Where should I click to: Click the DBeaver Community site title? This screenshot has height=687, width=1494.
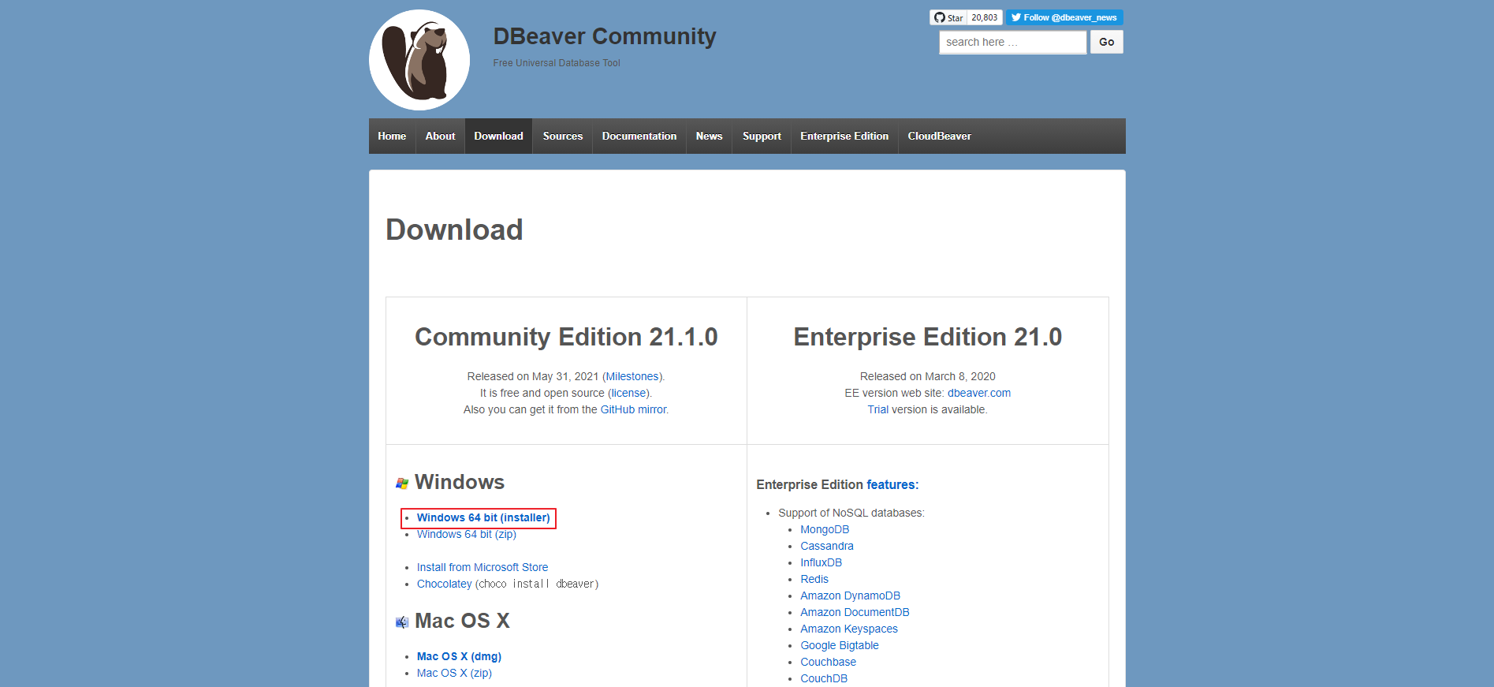tap(605, 36)
